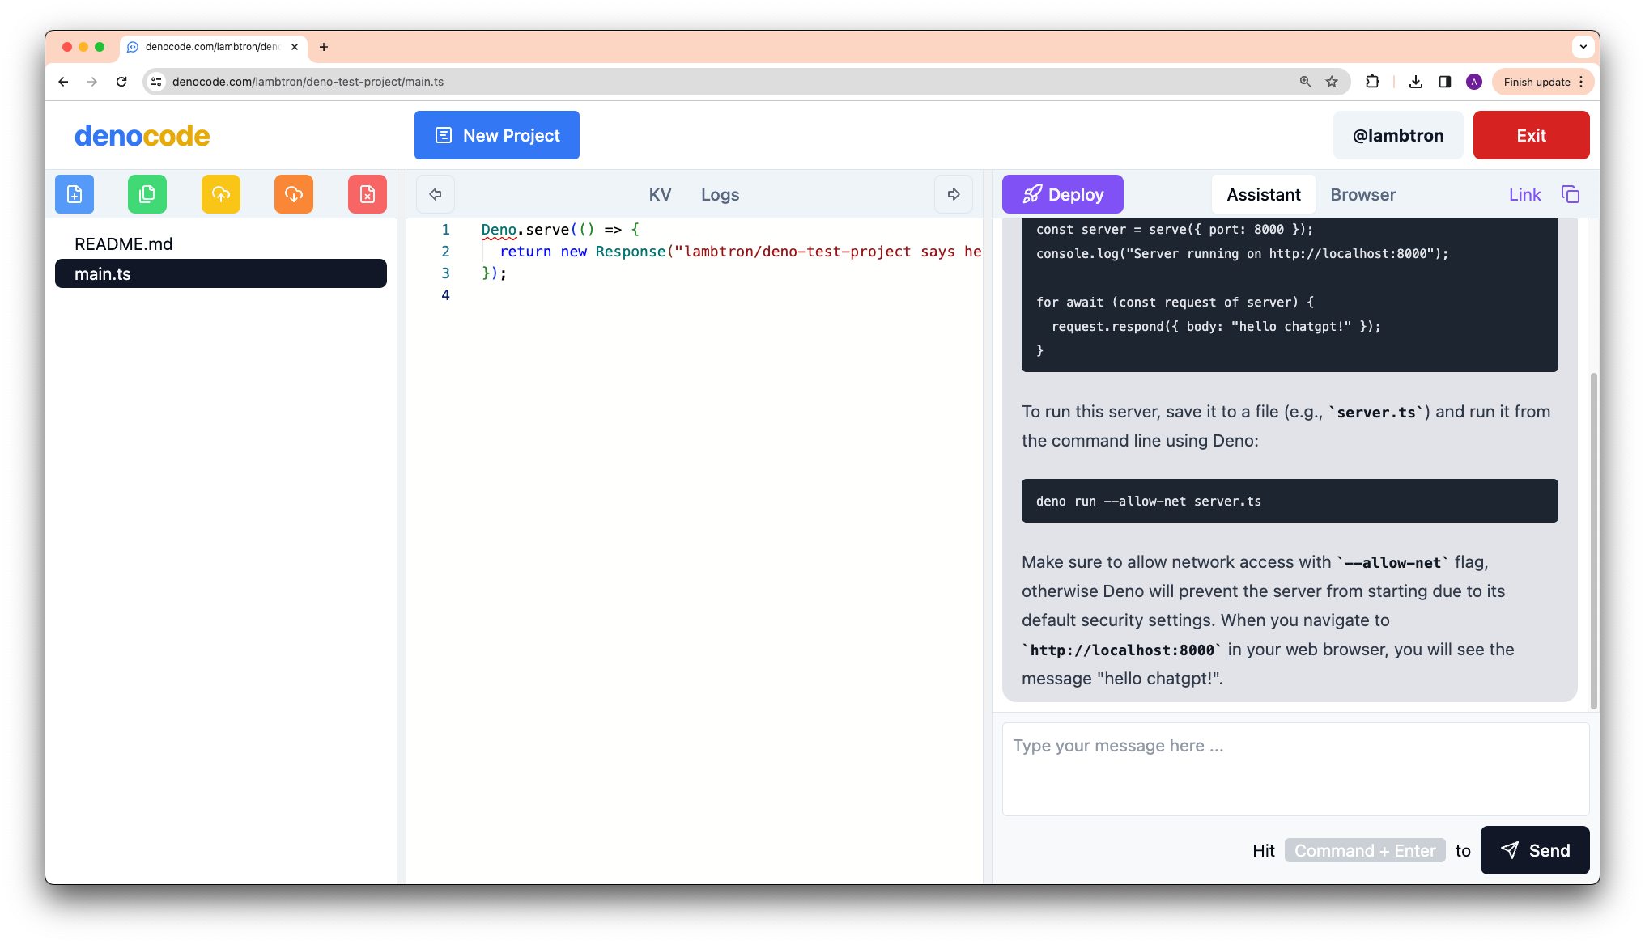Screen dimensions: 1645x944
Task: Open the project Link
Action: point(1524,195)
